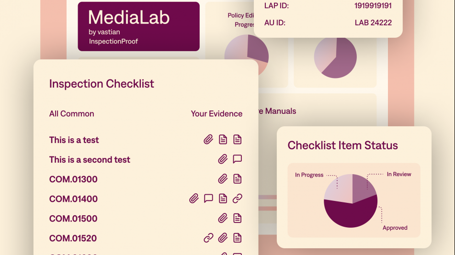Click the LAB 24222 AU ID value
This screenshot has height=255, width=455.
pos(373,22)
